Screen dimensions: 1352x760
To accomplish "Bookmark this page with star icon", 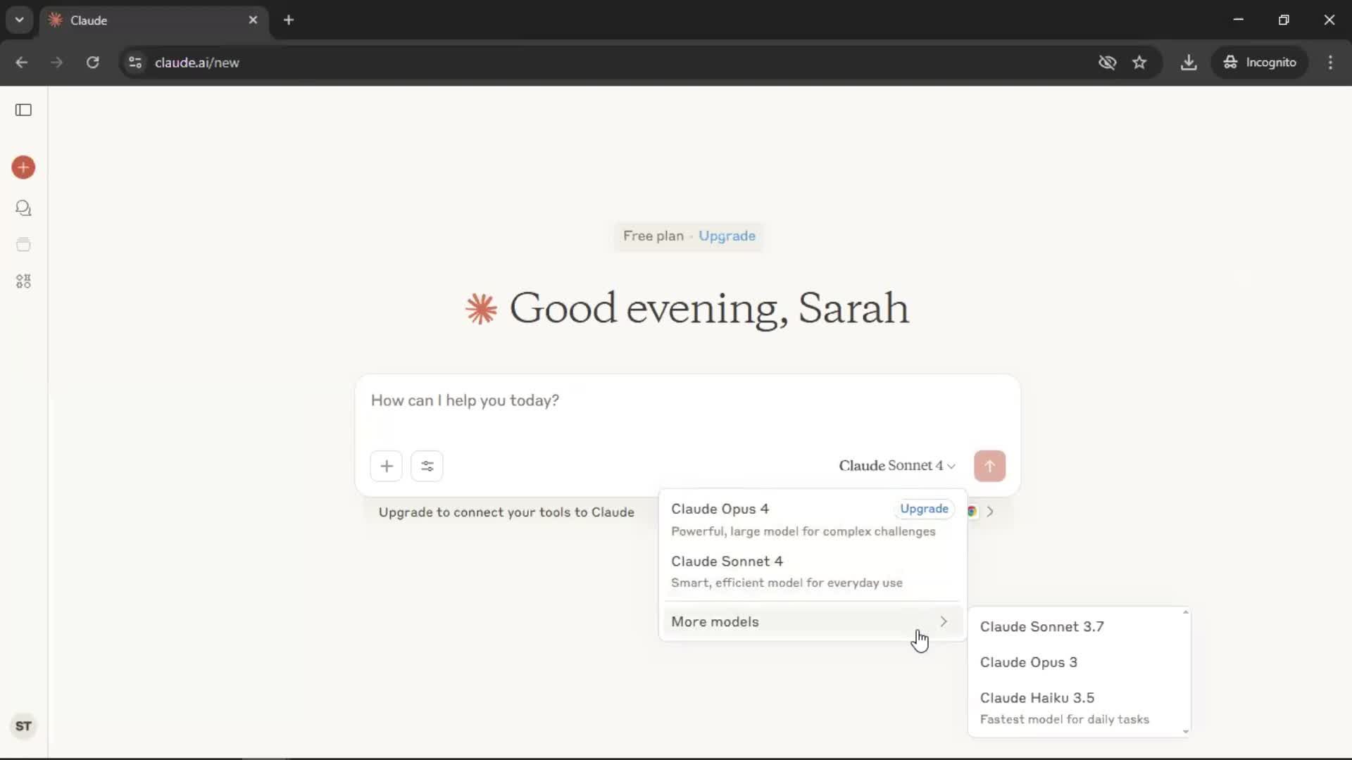I will click(1139, 63).
